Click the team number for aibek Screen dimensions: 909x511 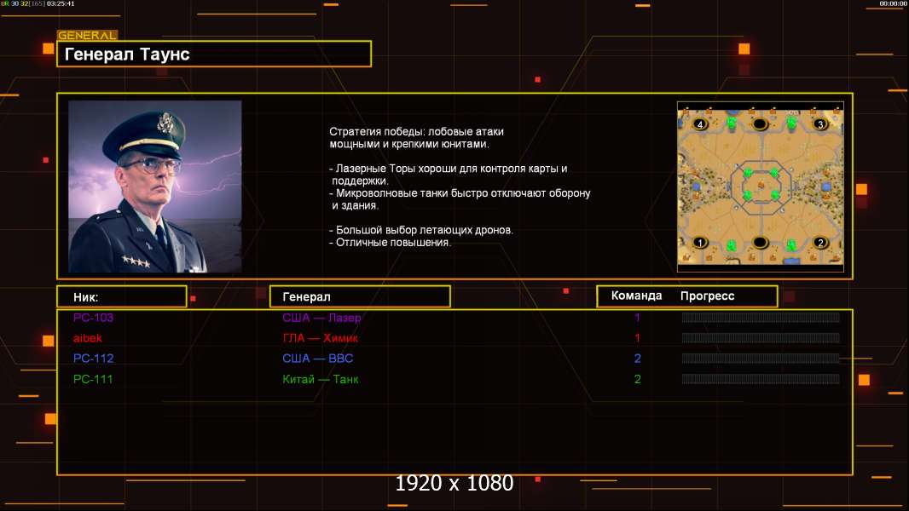pos(637,338)
